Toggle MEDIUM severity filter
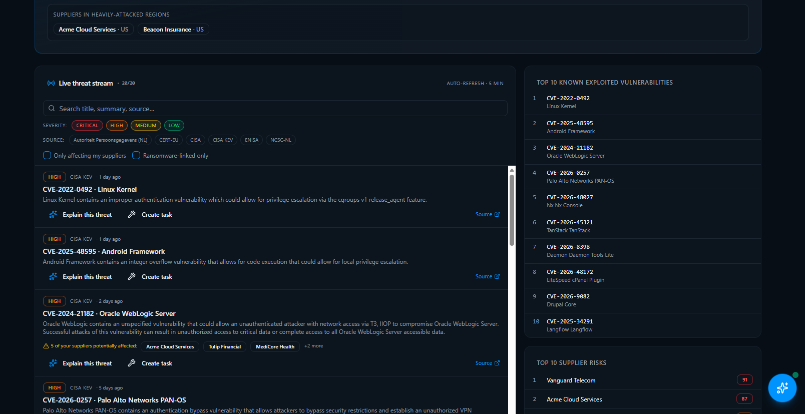This screenshot has height=414, width=805. [146, 125]
